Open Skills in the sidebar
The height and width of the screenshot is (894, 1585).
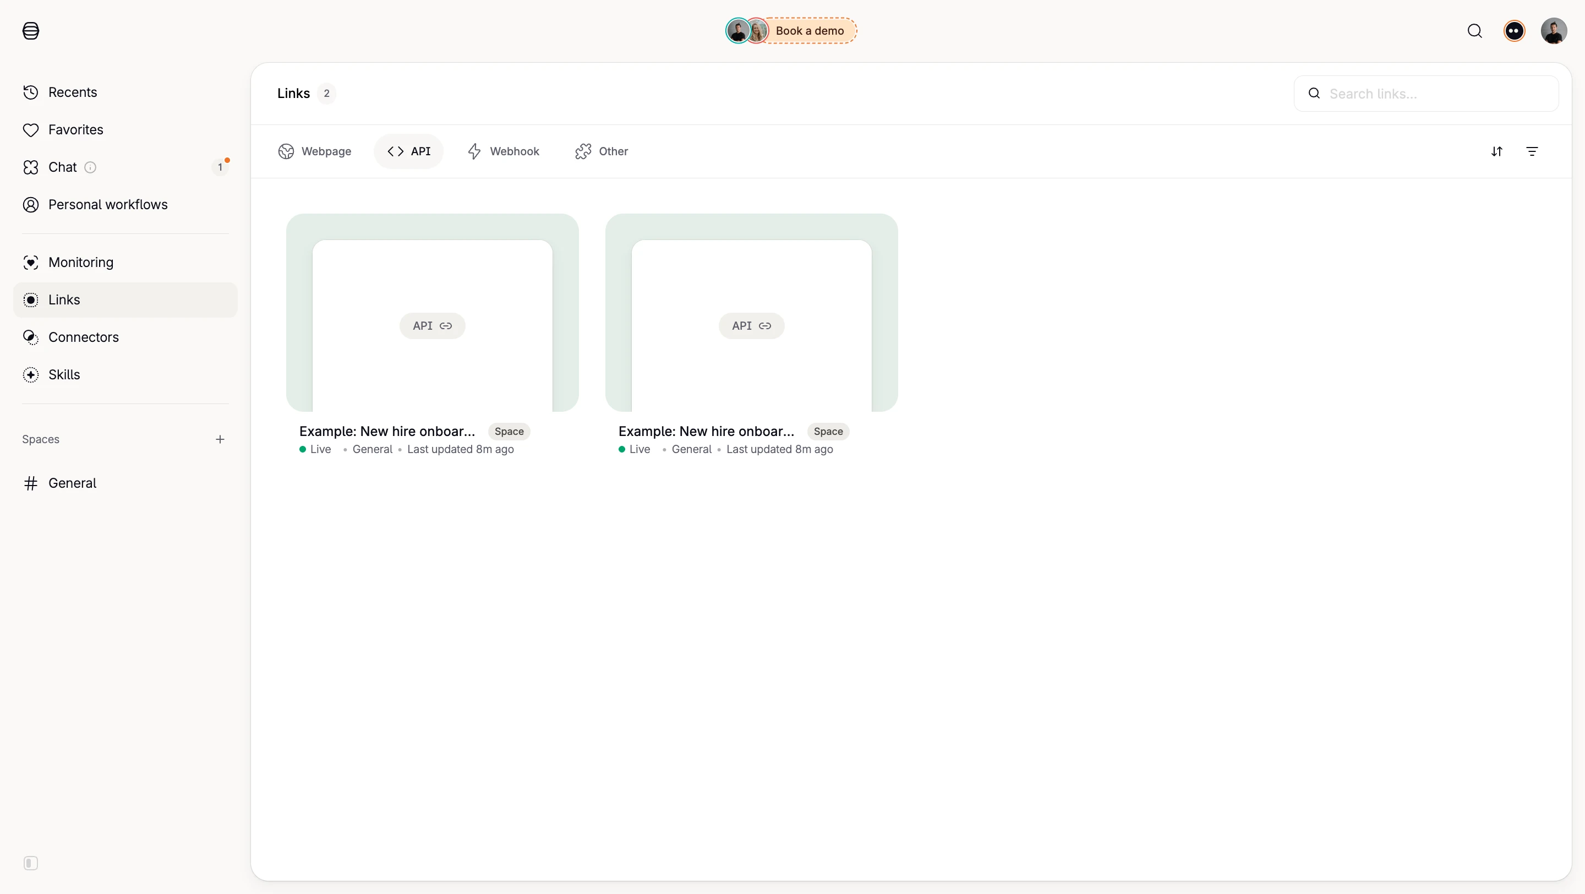(x=125, y=375)
